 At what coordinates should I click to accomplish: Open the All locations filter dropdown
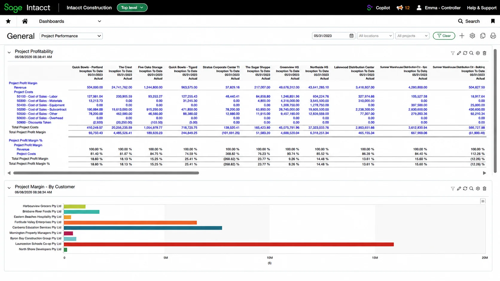[375, 36]
